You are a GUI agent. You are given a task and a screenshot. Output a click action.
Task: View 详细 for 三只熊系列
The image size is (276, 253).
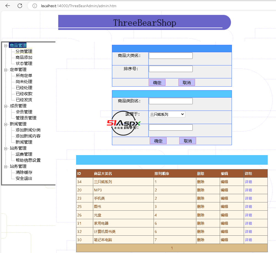(248, 182)
